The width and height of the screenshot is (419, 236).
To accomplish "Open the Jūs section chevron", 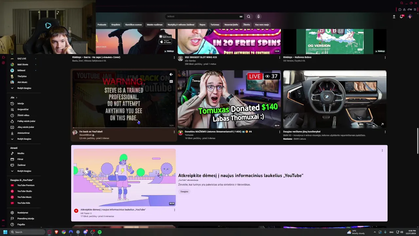I will tap(16, 98).
